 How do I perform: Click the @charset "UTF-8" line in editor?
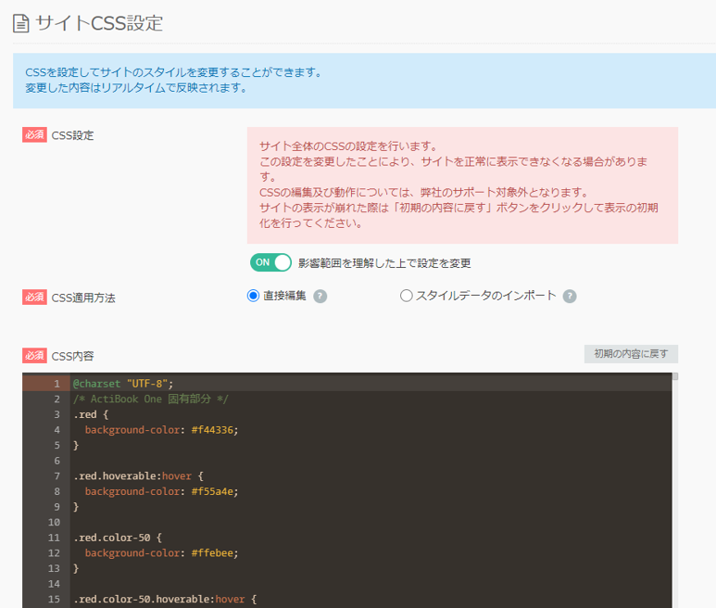123,384
